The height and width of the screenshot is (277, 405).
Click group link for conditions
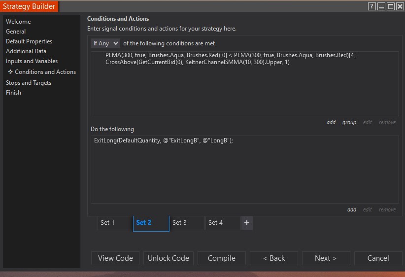click(349, 123)
